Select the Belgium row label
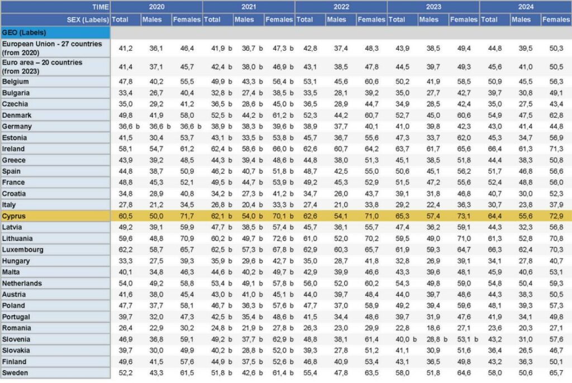 55,82
